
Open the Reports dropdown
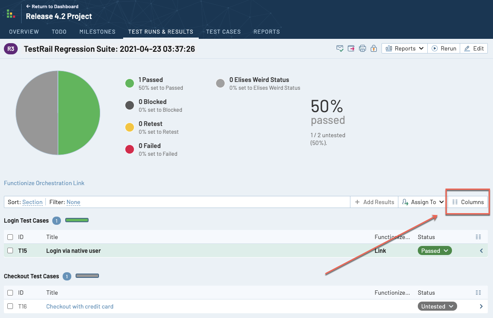point(404,48)
